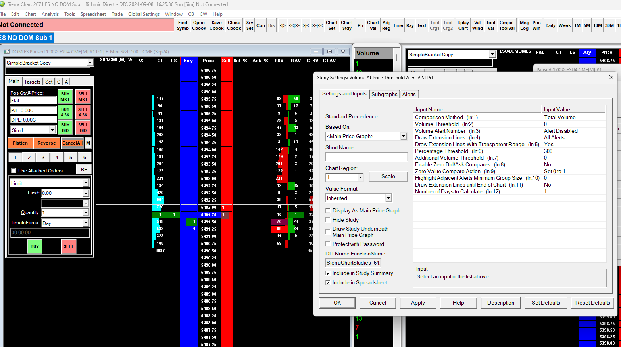621x347 pixels.
Task: Click OK in Study Settings
Action: click(337, 303)
